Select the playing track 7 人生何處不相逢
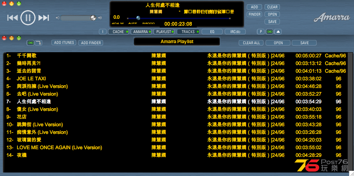This screenshot has height=176, width=354. click(x=176, y=102)
